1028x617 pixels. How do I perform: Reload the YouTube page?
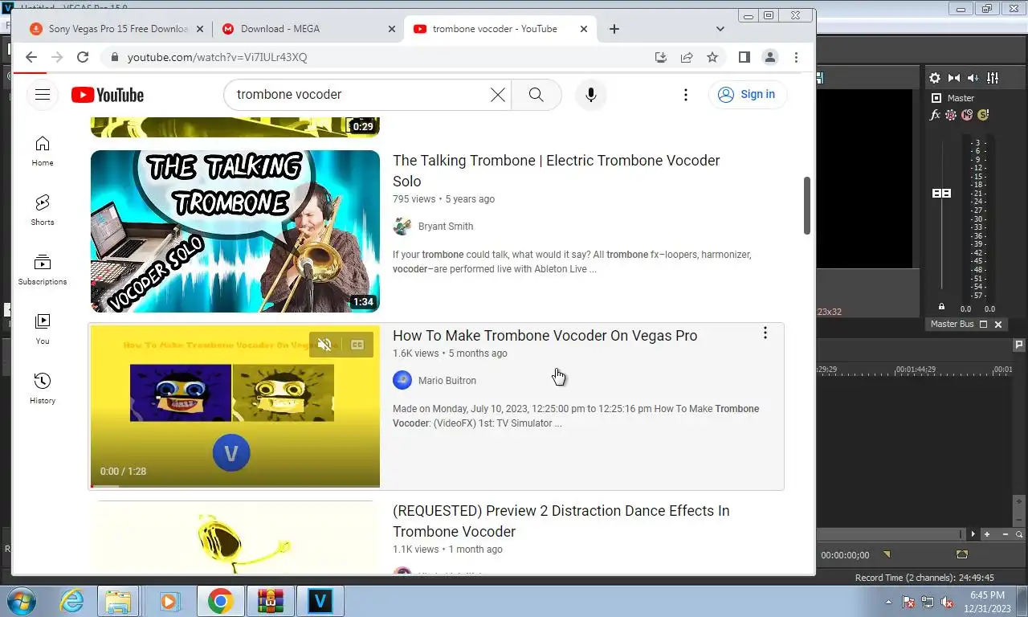point(82,57)
